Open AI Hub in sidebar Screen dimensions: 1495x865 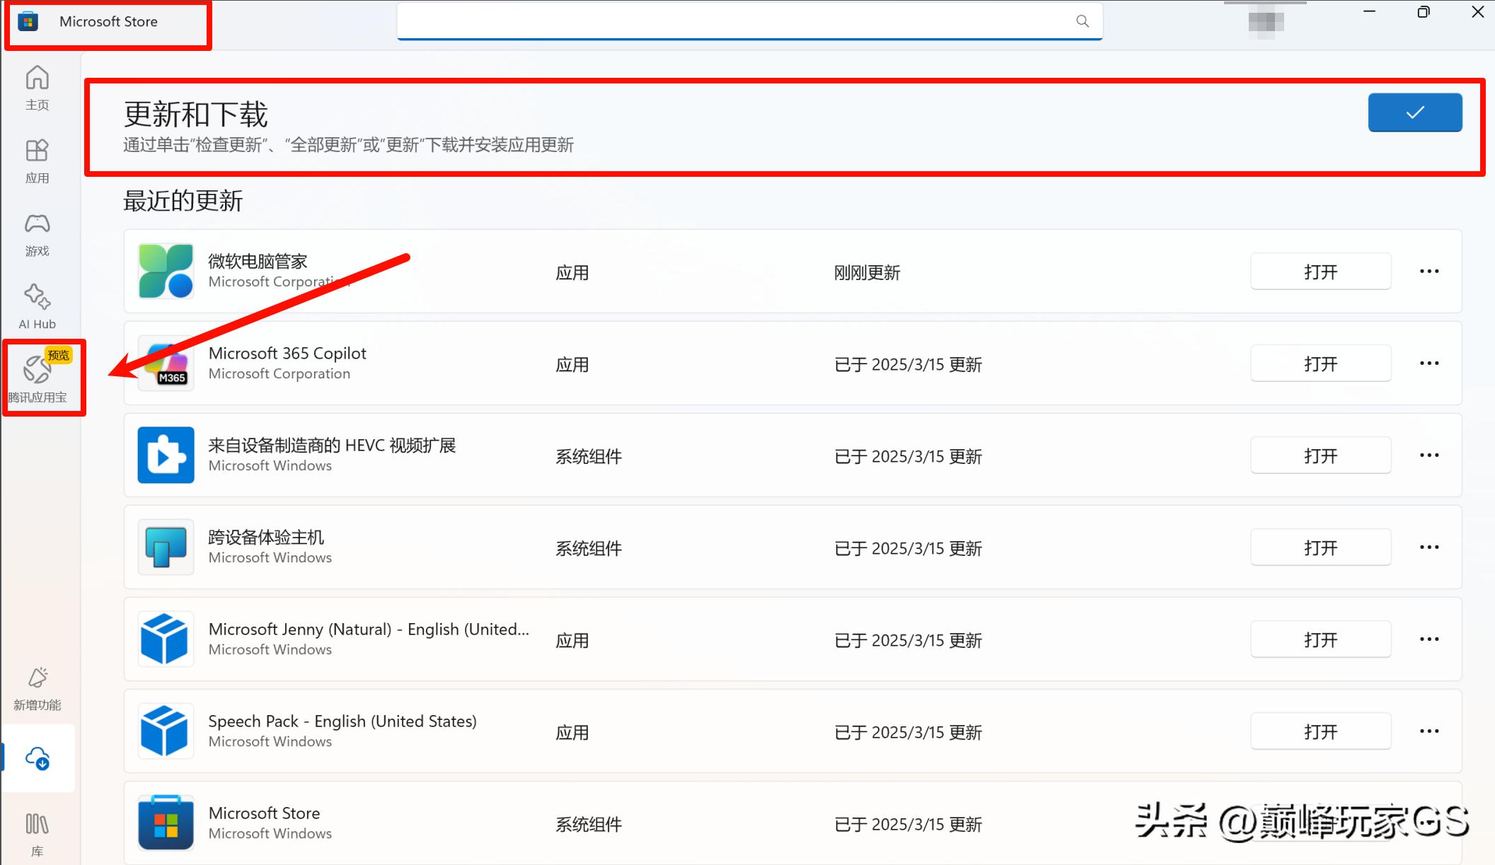(37, 306)
